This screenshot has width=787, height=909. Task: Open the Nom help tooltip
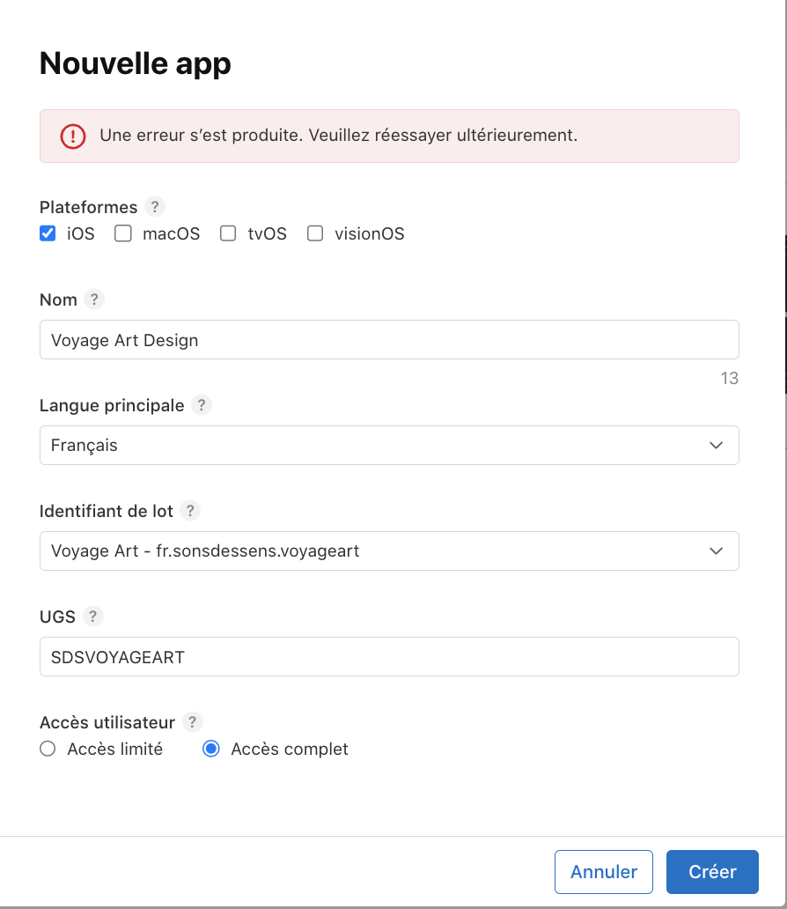tap(93, 299)
